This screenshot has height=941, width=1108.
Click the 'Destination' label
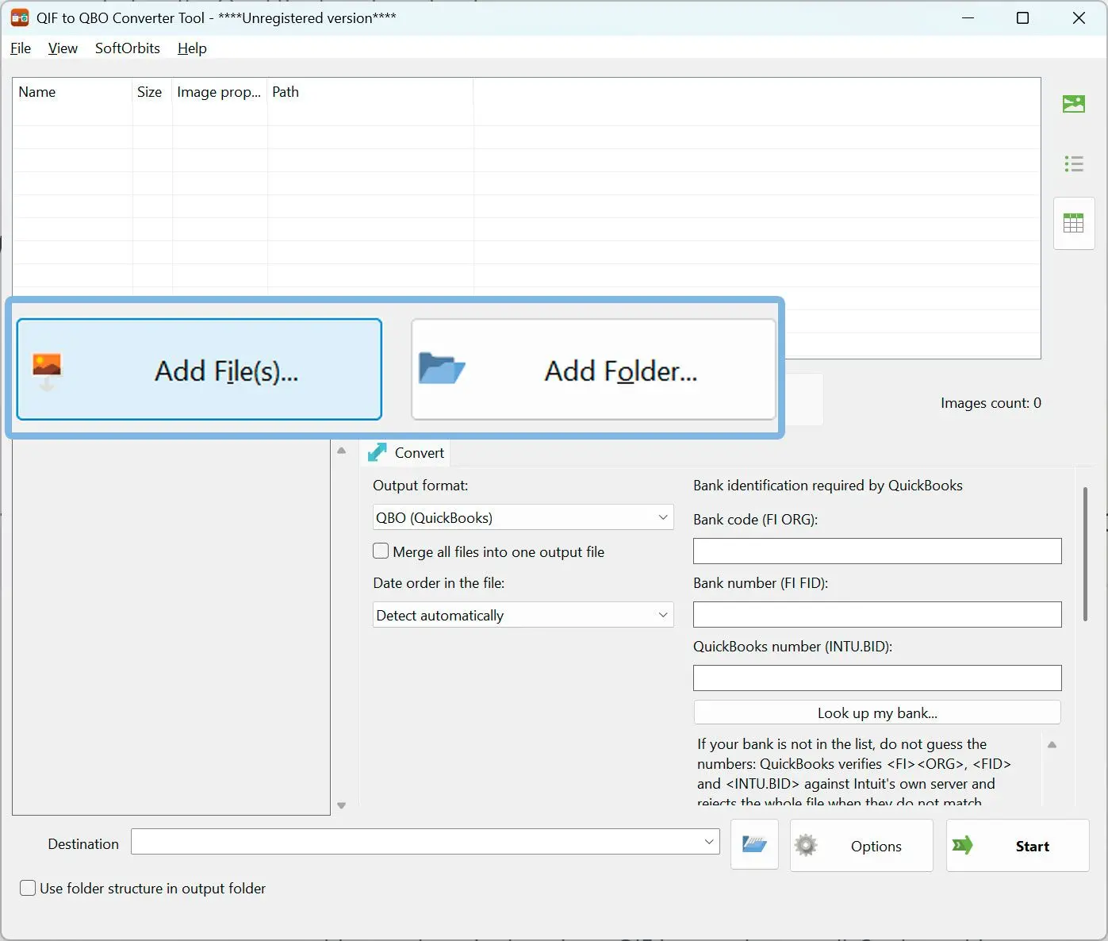click(83, 844)
